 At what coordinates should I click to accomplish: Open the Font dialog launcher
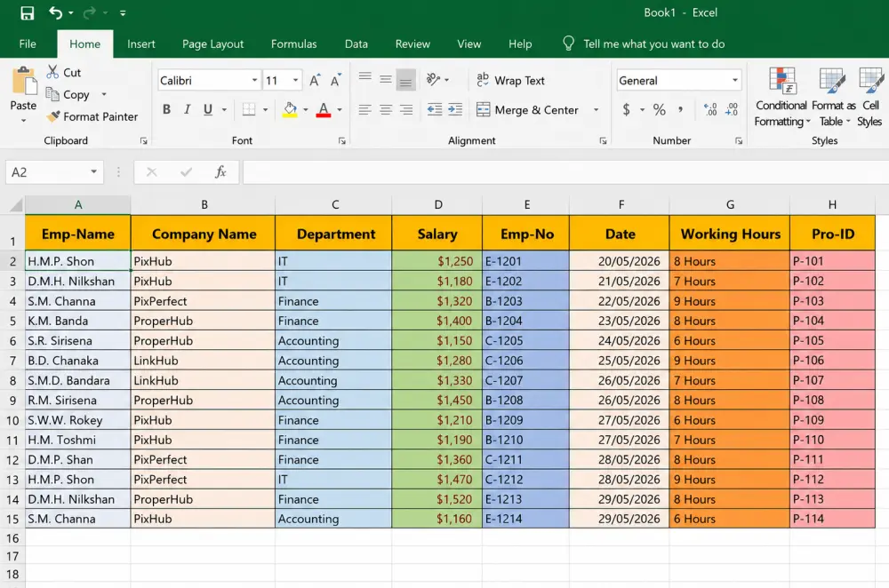point(342,140)
